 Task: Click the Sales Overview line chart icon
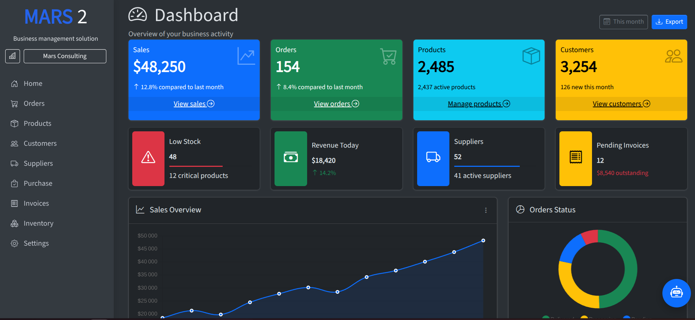[x=140, y=210]
